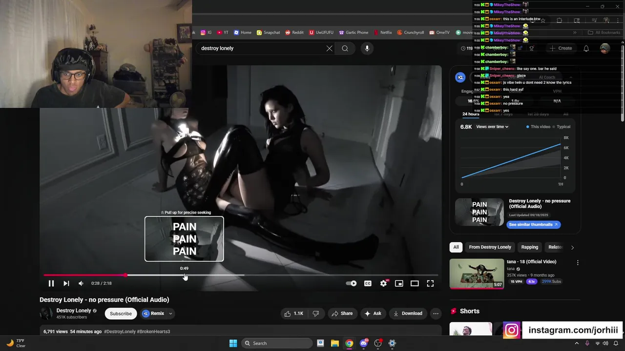The width and height of the screenshot is (625, 351).
Task: Dislike the video with thumbs down
Action: coord(316,313)
